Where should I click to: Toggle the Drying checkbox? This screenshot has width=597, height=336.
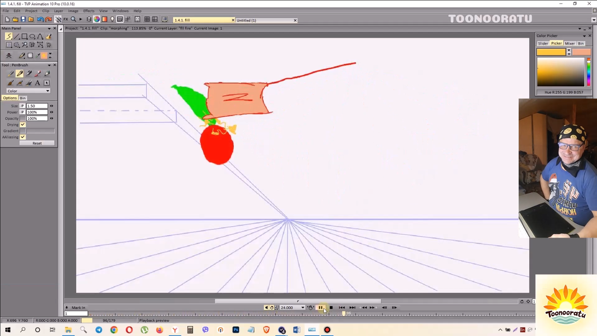[23, 125]
